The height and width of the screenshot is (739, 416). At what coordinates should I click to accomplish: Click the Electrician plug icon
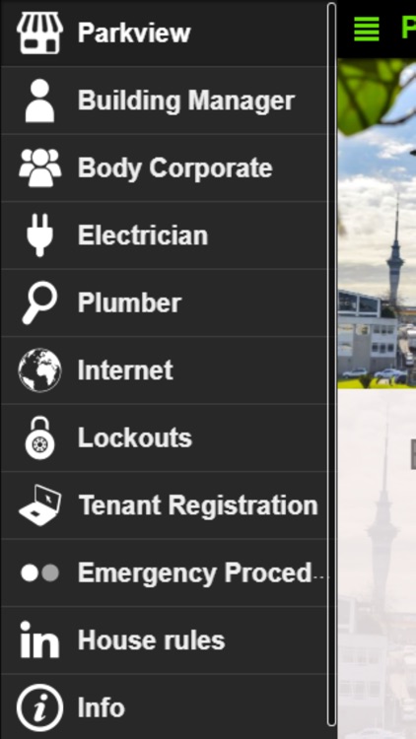pyautogui.click(x=39, y=235)
